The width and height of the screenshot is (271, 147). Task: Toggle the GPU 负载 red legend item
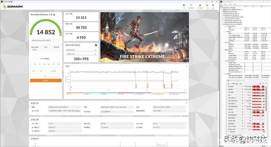(x=126, y=94)
